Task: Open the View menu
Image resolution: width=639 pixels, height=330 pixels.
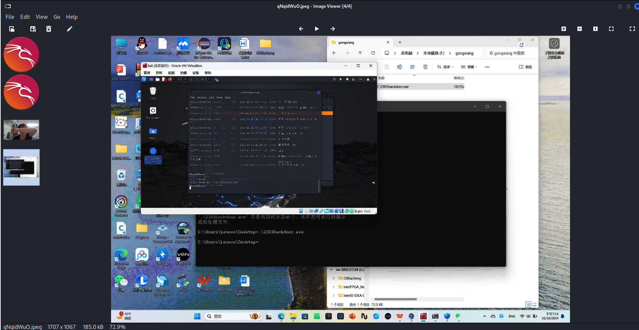Action: click(x=42, y=17)
